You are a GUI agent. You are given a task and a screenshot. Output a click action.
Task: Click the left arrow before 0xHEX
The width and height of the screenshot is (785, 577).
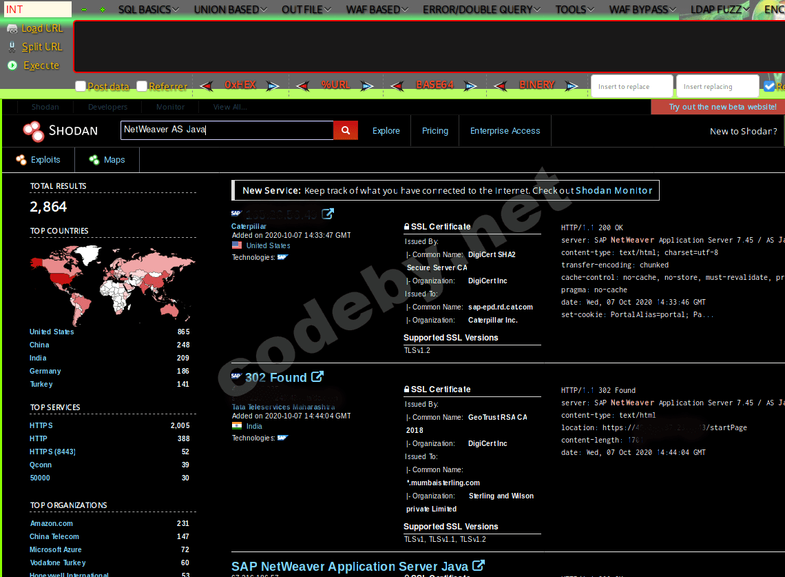207,86
